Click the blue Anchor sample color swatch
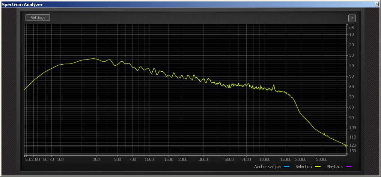The height and width of the screenshot is (177, 381). [x=287, y=167]
